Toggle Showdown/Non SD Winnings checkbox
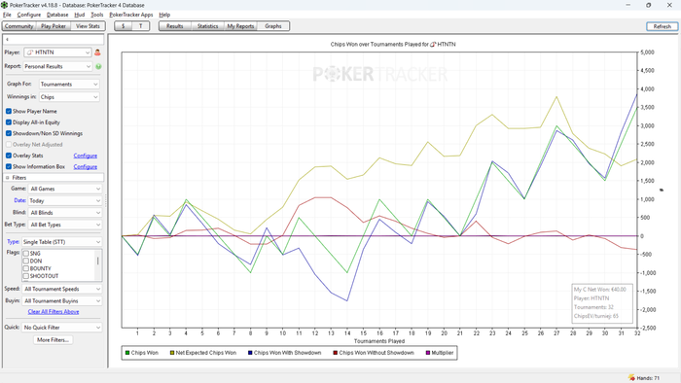Screen dimensions: 681x383 (9, 133)
